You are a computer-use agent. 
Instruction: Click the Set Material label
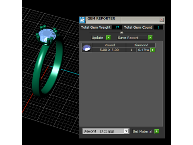pos(142,131)
